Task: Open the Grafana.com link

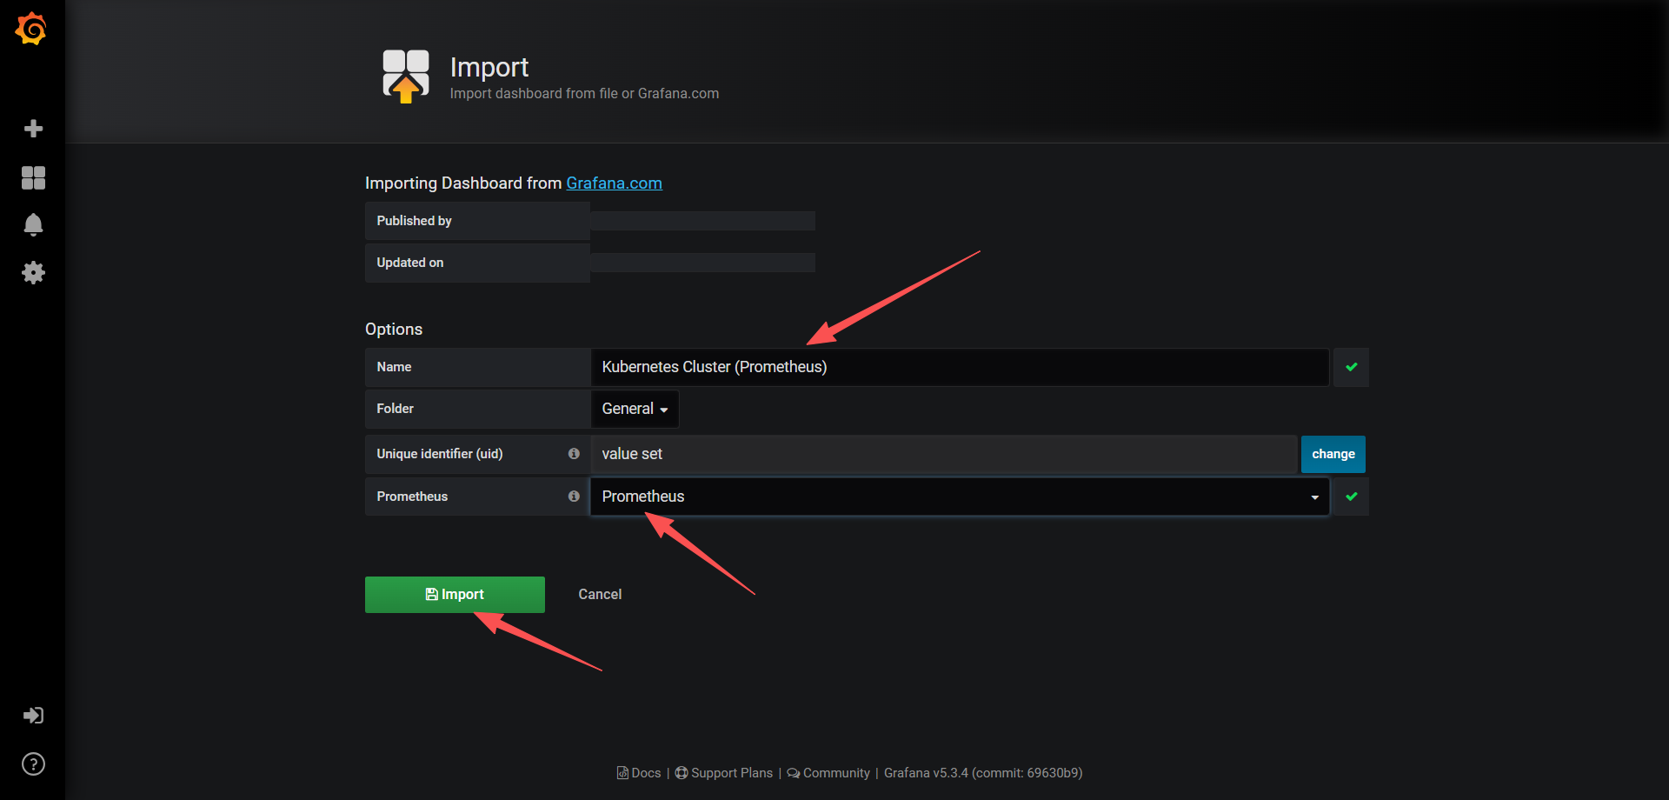Action: pos(614,183)
